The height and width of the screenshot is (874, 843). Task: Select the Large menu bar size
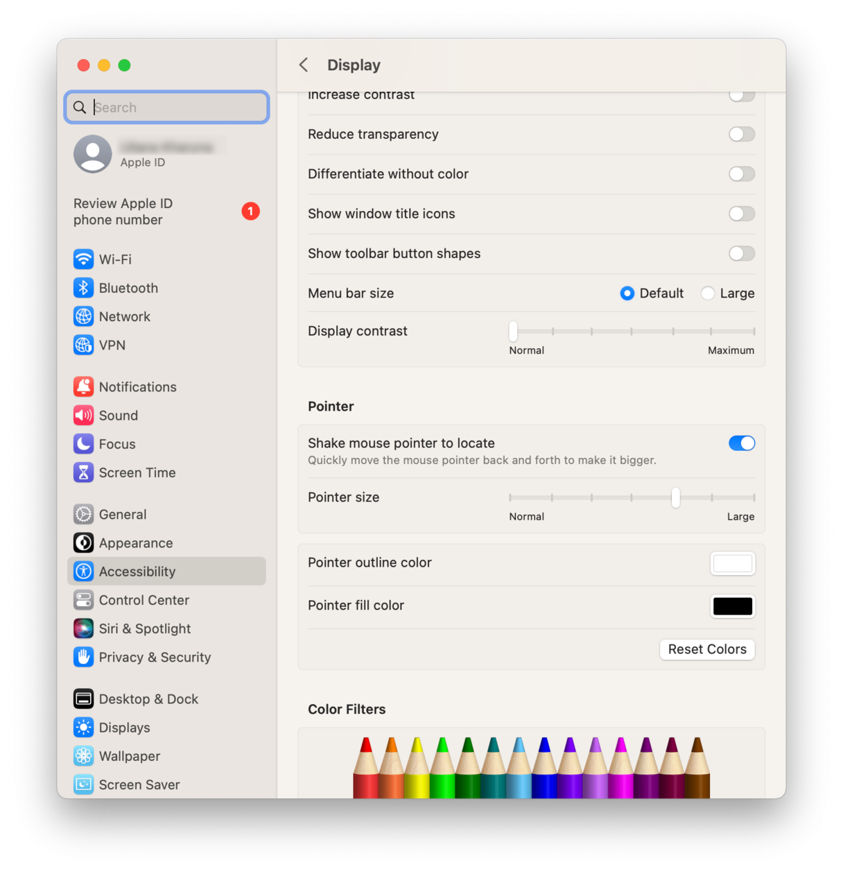(707, 293)
